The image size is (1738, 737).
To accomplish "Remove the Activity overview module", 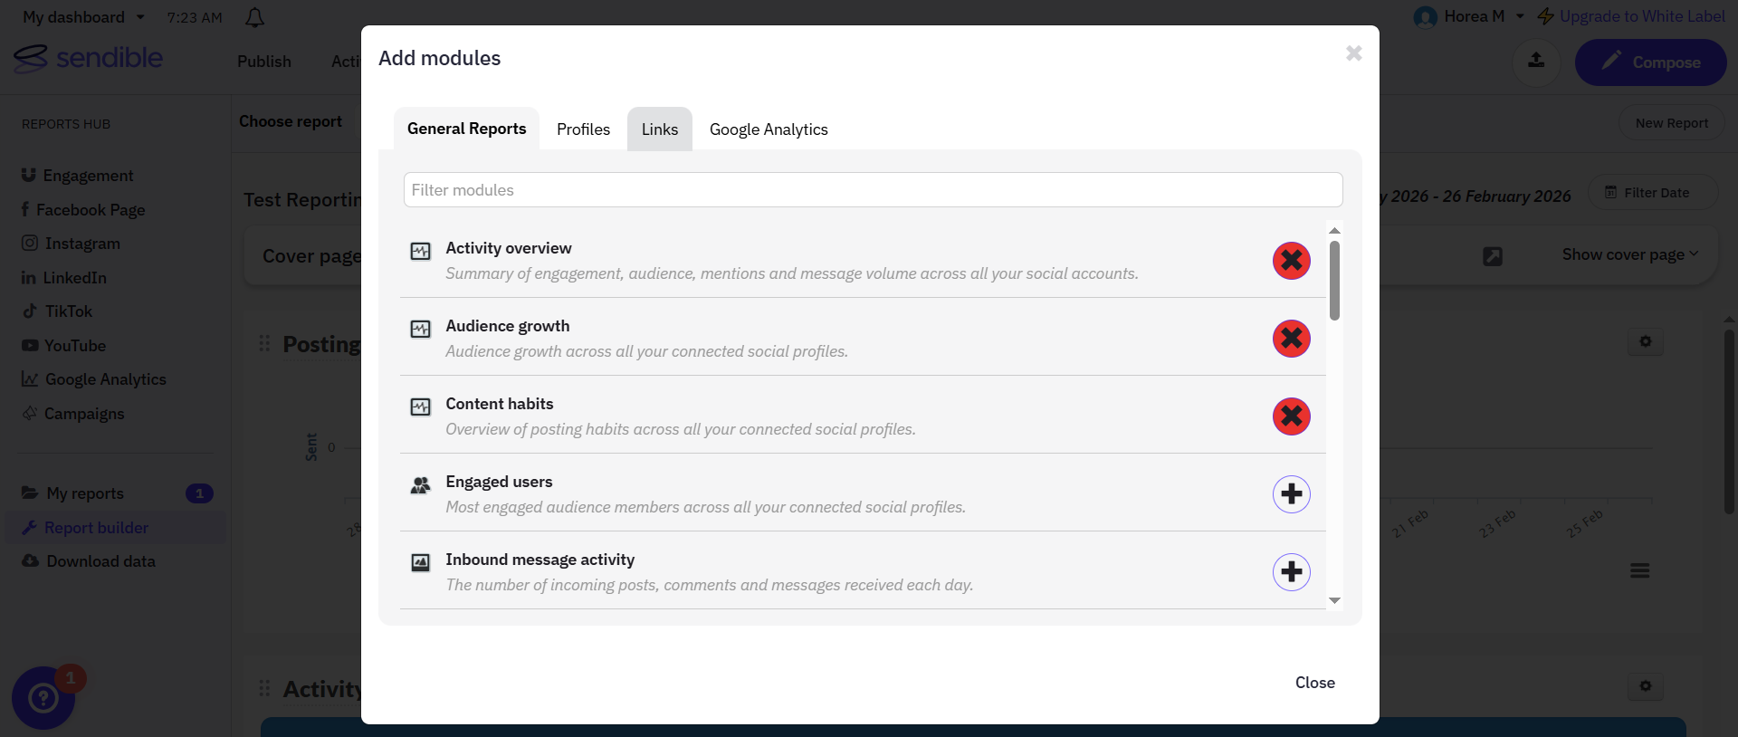I will [1292, 261].
